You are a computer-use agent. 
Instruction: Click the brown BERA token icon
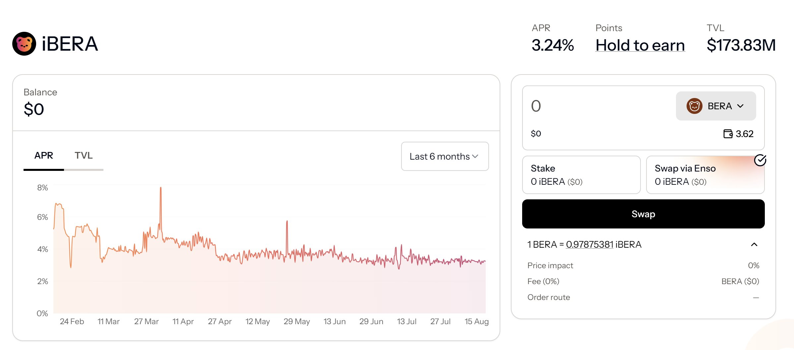coord(694,106)
